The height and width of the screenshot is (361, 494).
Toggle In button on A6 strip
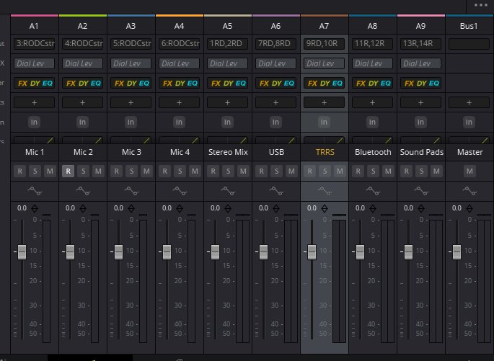275,122
